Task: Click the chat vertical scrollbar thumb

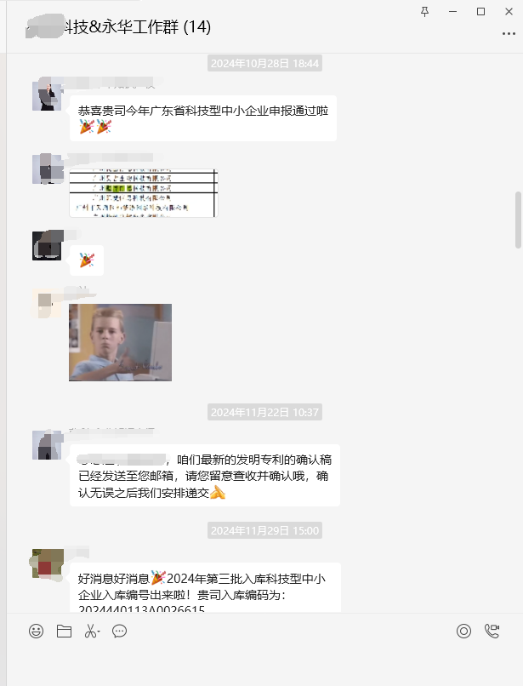Action: point(518,220)
